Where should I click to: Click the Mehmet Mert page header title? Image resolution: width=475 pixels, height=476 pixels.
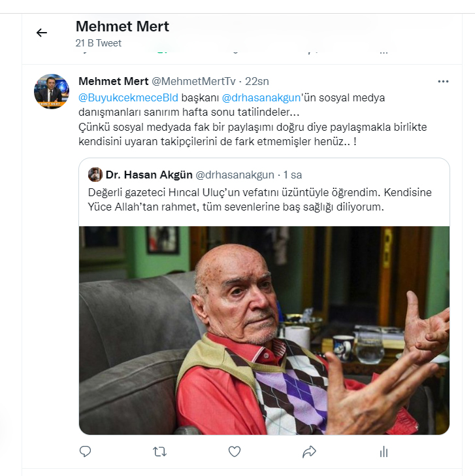(122, 26)
